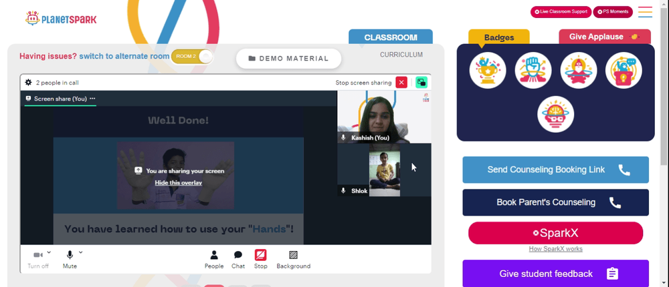
Task: Turn off the camera icon
Action: [38, 255]
